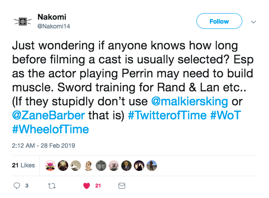Click the yellow skull liker avatar

[127, 165]
